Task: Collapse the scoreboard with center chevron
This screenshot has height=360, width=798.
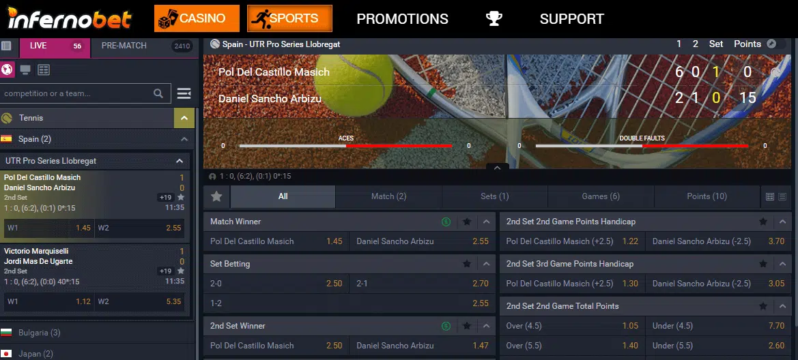Action: pos(498,167)
